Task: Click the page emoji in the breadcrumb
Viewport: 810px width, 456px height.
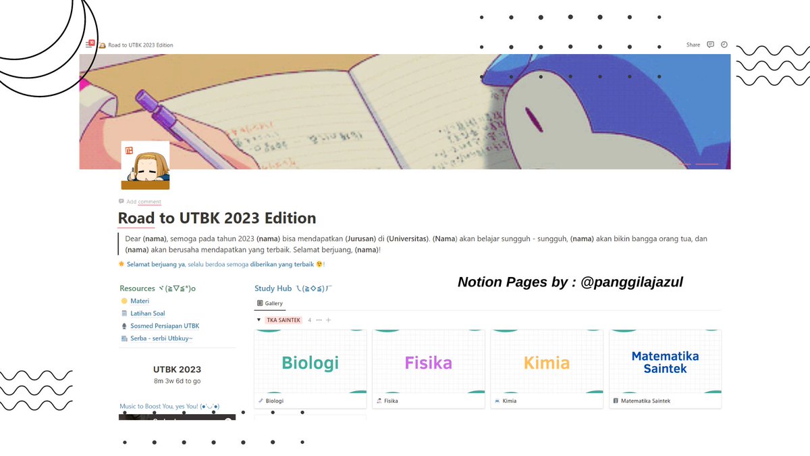Action: (102, 45)
